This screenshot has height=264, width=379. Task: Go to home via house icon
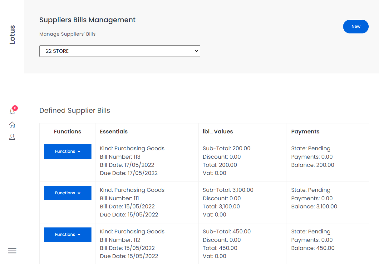pos(12,125)
